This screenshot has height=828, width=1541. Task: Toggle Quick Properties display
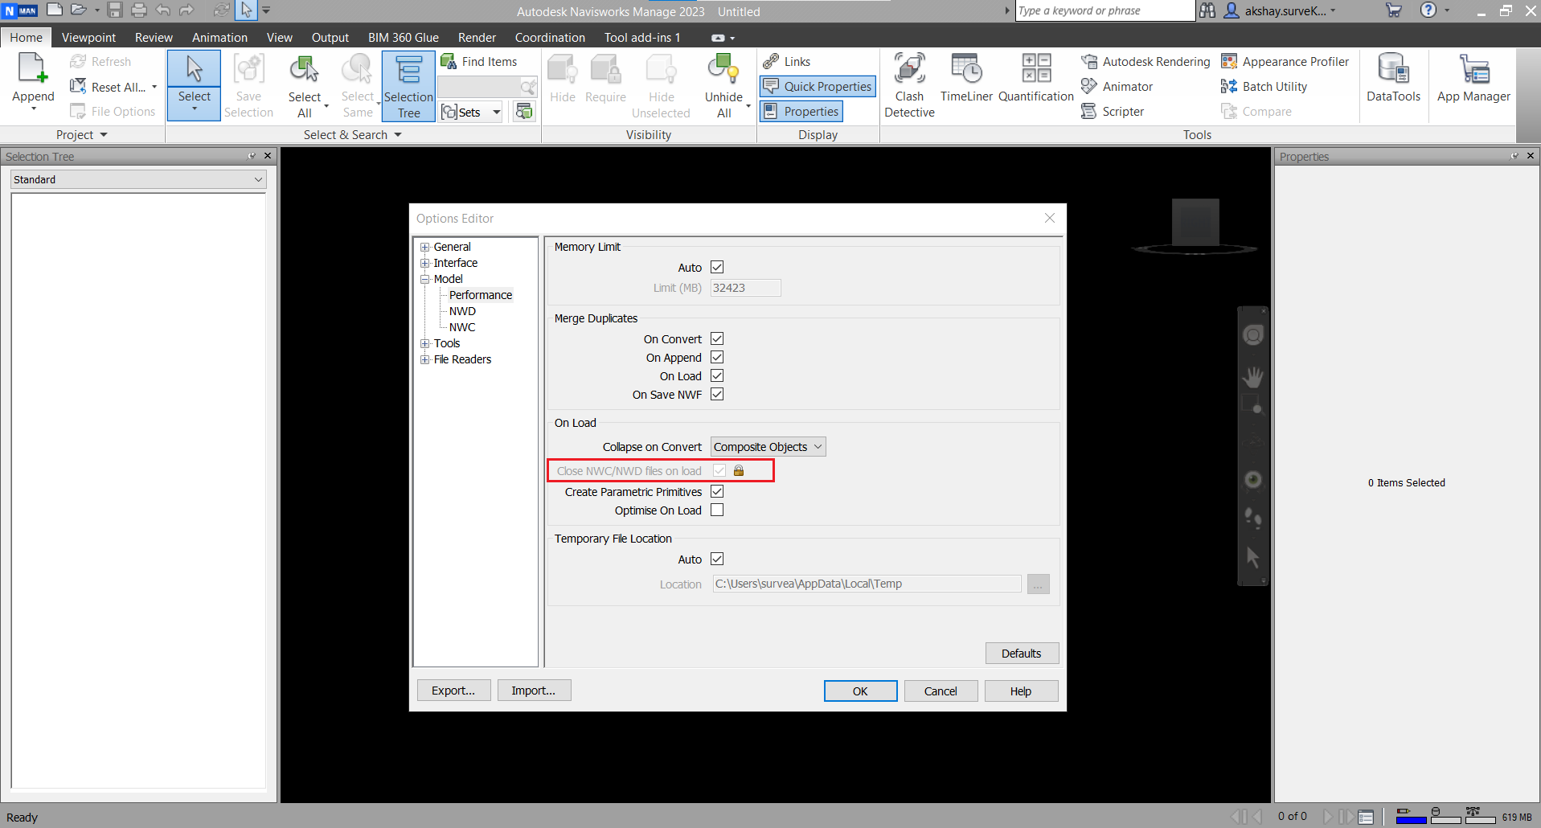818,86
